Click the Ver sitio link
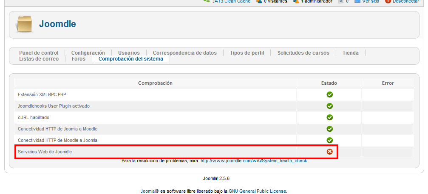The image size is (428, 194). (370, 2)
